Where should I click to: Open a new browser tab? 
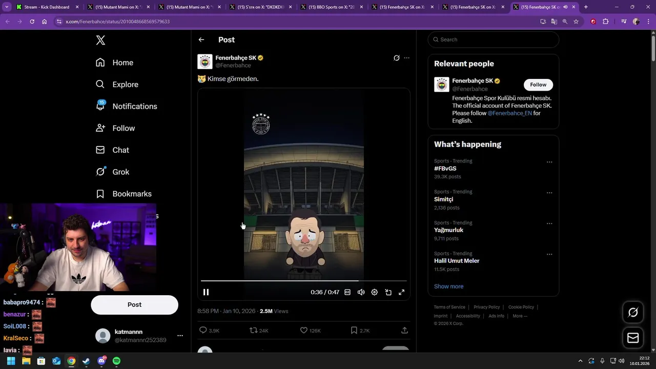pos(586,7)
